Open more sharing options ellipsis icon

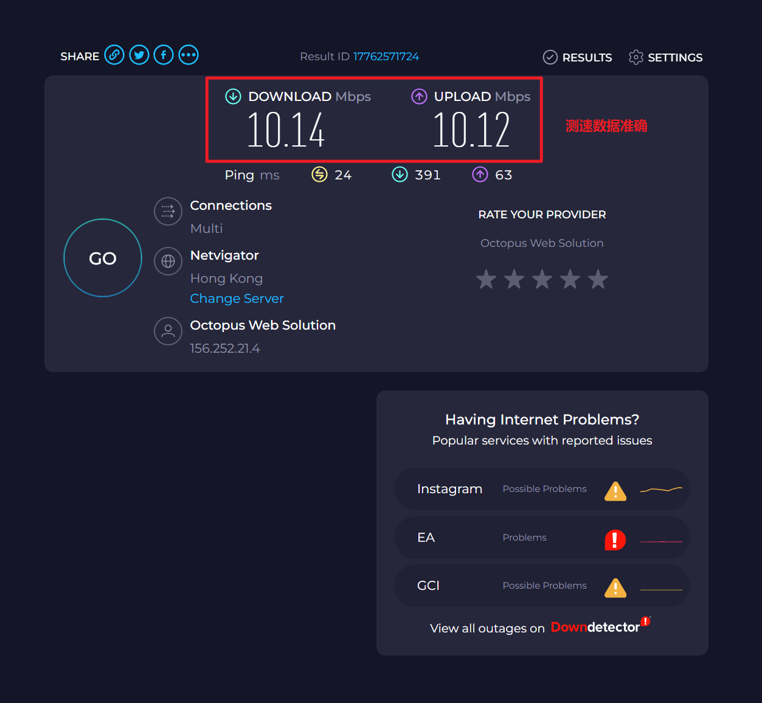[189, 55]
